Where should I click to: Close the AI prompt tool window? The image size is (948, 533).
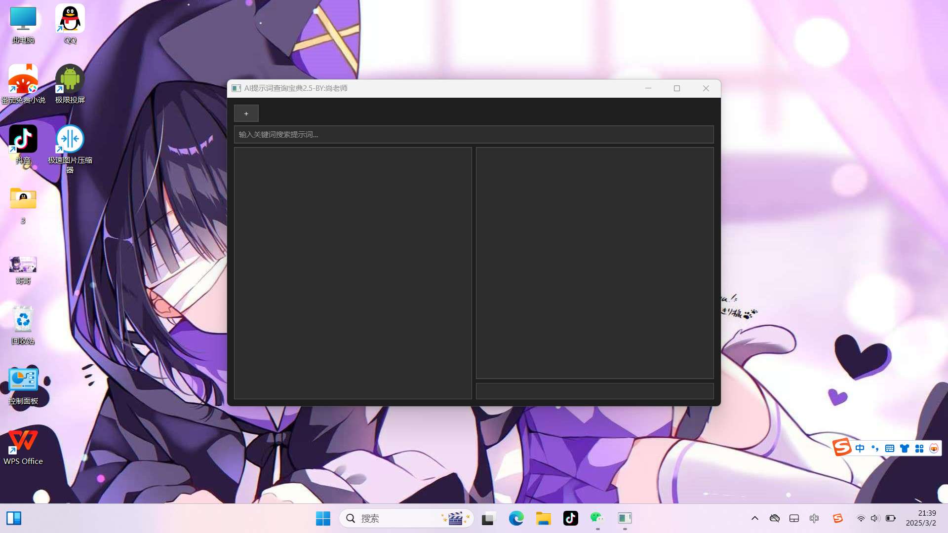click(706, 88)
